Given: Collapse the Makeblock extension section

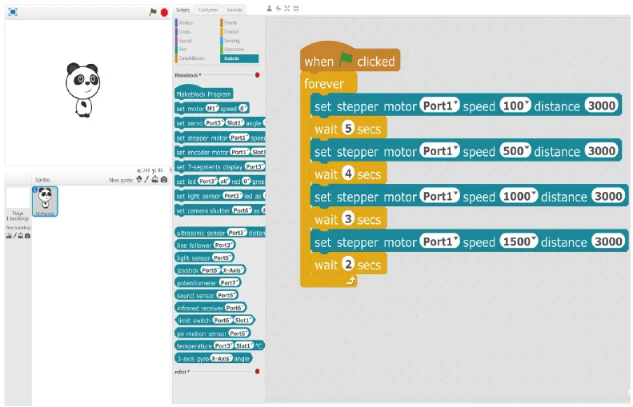Looking at the screenshot, I should [188, 75].
